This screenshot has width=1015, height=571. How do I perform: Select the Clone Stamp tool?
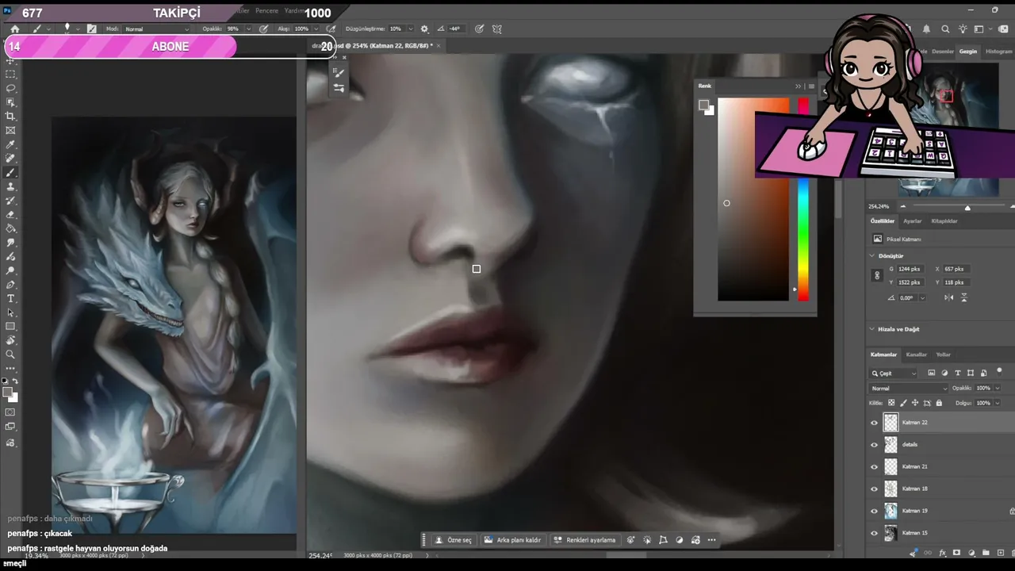click(x=10, y=187)
